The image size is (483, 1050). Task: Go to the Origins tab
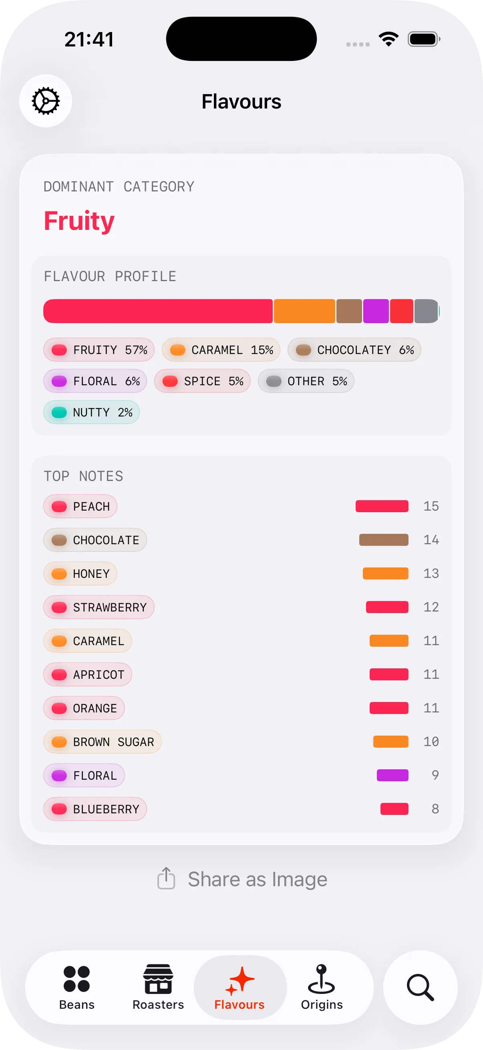coord(322,987)
